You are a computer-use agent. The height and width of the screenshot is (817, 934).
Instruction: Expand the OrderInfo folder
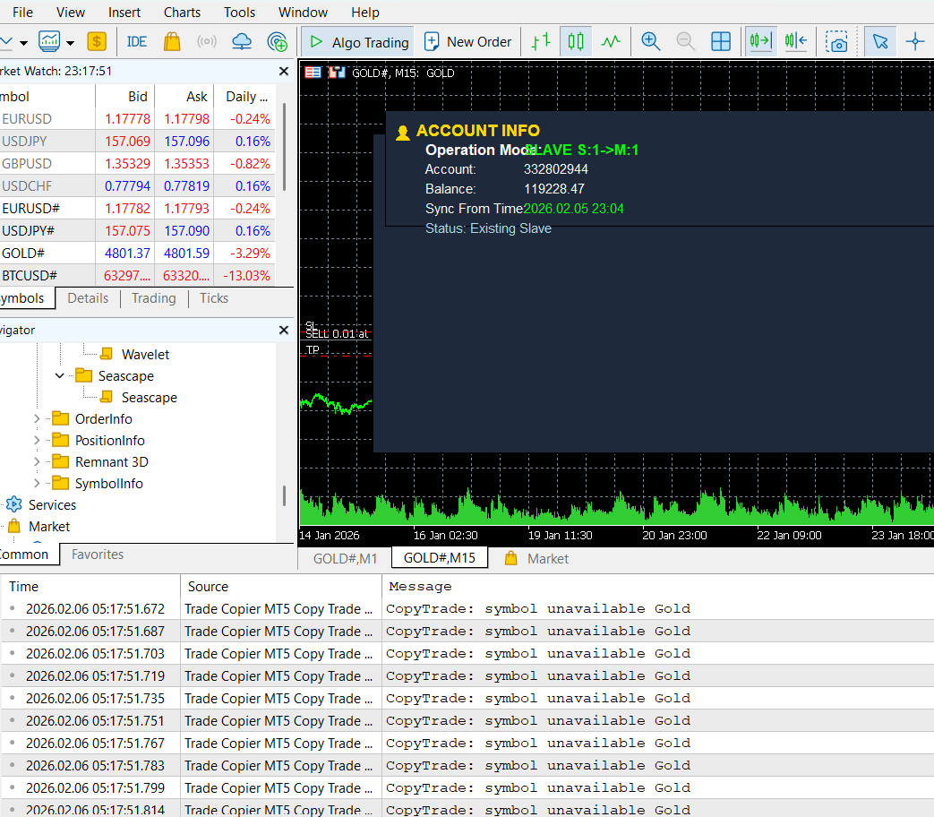click(37, 419)
